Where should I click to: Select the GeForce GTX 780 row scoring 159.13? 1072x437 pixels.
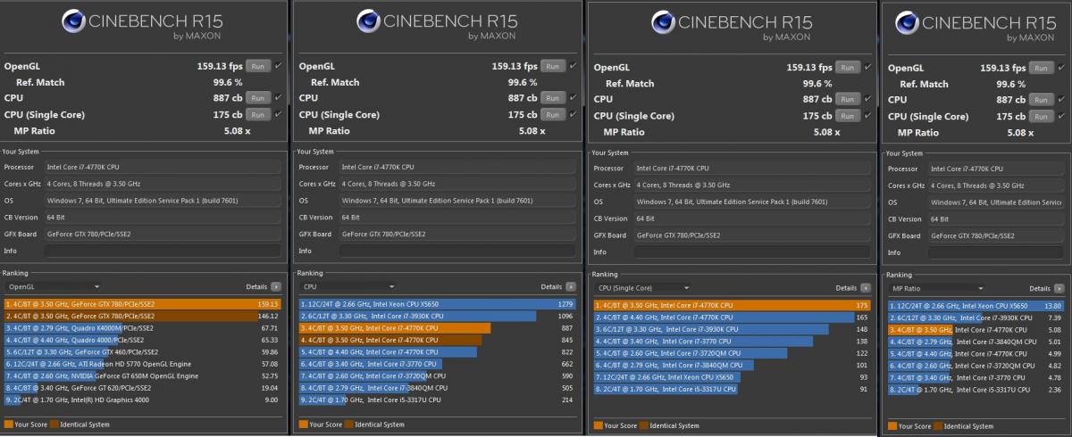click(142, 303)
